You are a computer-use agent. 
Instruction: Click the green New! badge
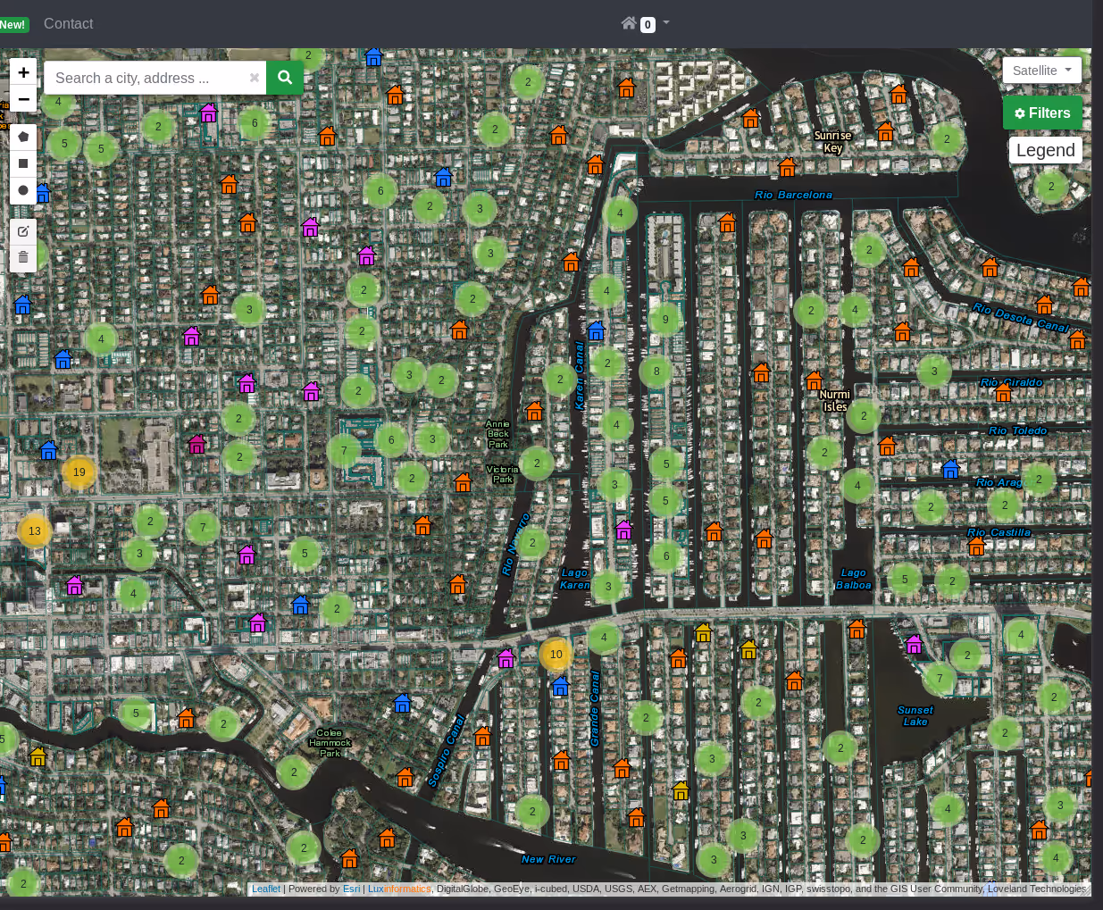pos(13,25)
